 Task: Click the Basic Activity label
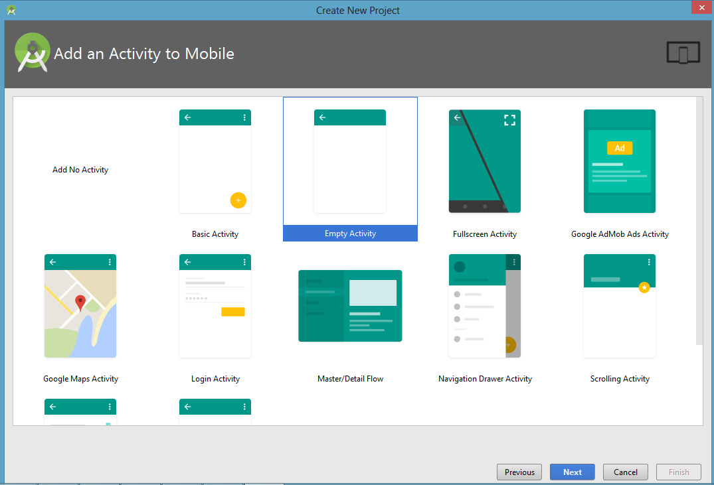click(x=215, y=234)
